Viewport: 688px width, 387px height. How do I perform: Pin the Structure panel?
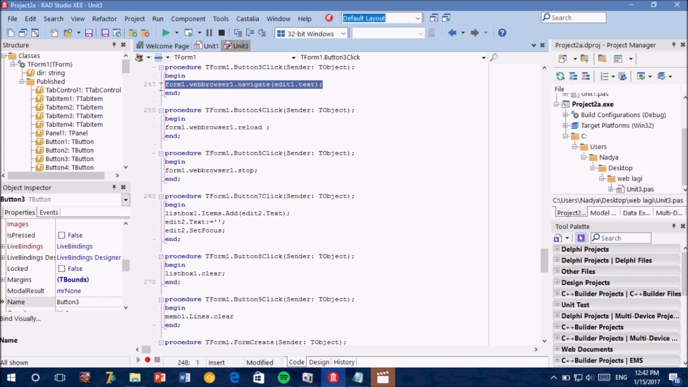click(114, 45)
